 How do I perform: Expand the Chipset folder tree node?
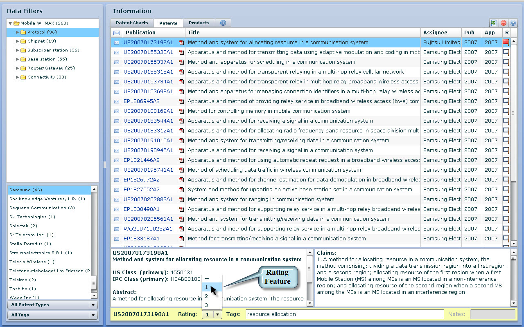pos(18,41)
